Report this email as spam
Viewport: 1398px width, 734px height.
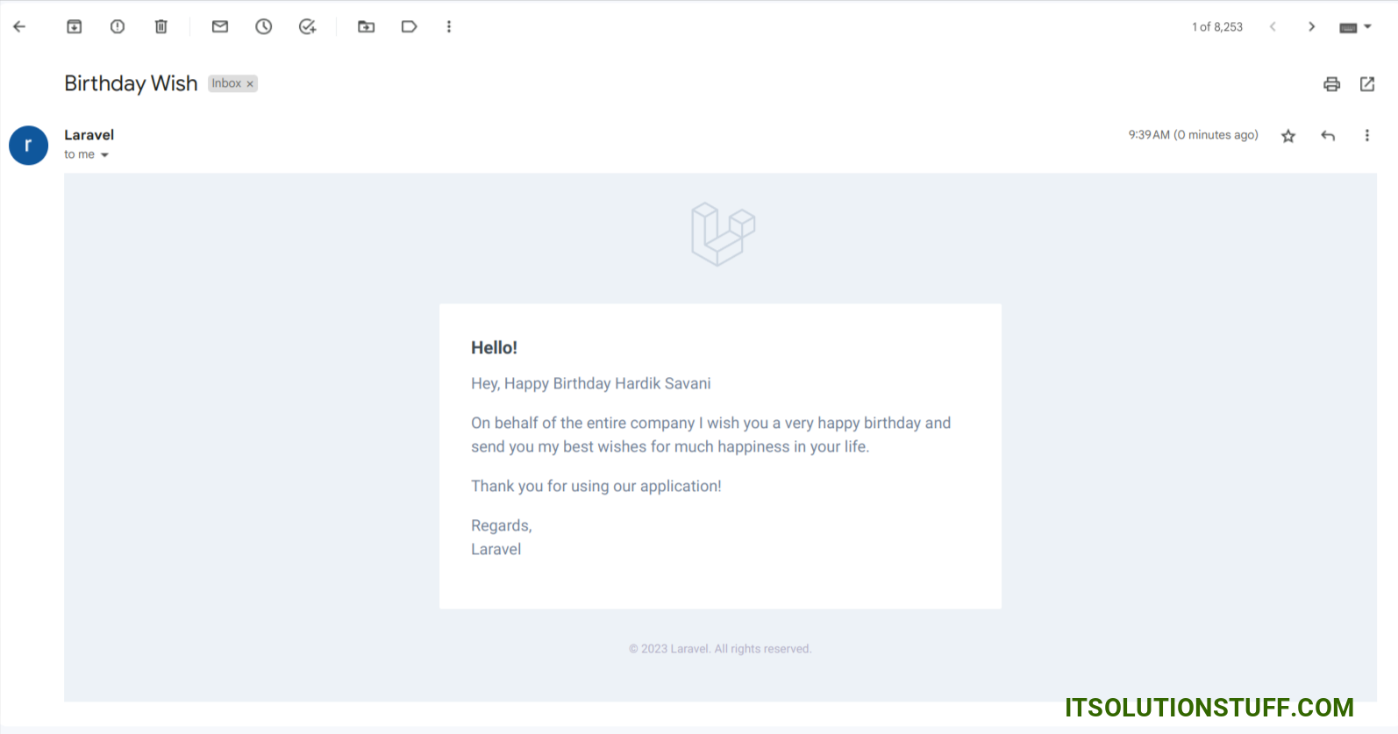[118, 27]
